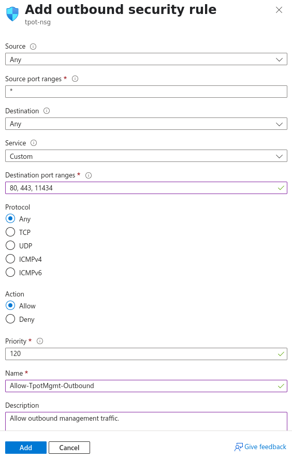Click the info icon next to Source
The width and height of the screenshot is (292, 460).
(33, 47)
